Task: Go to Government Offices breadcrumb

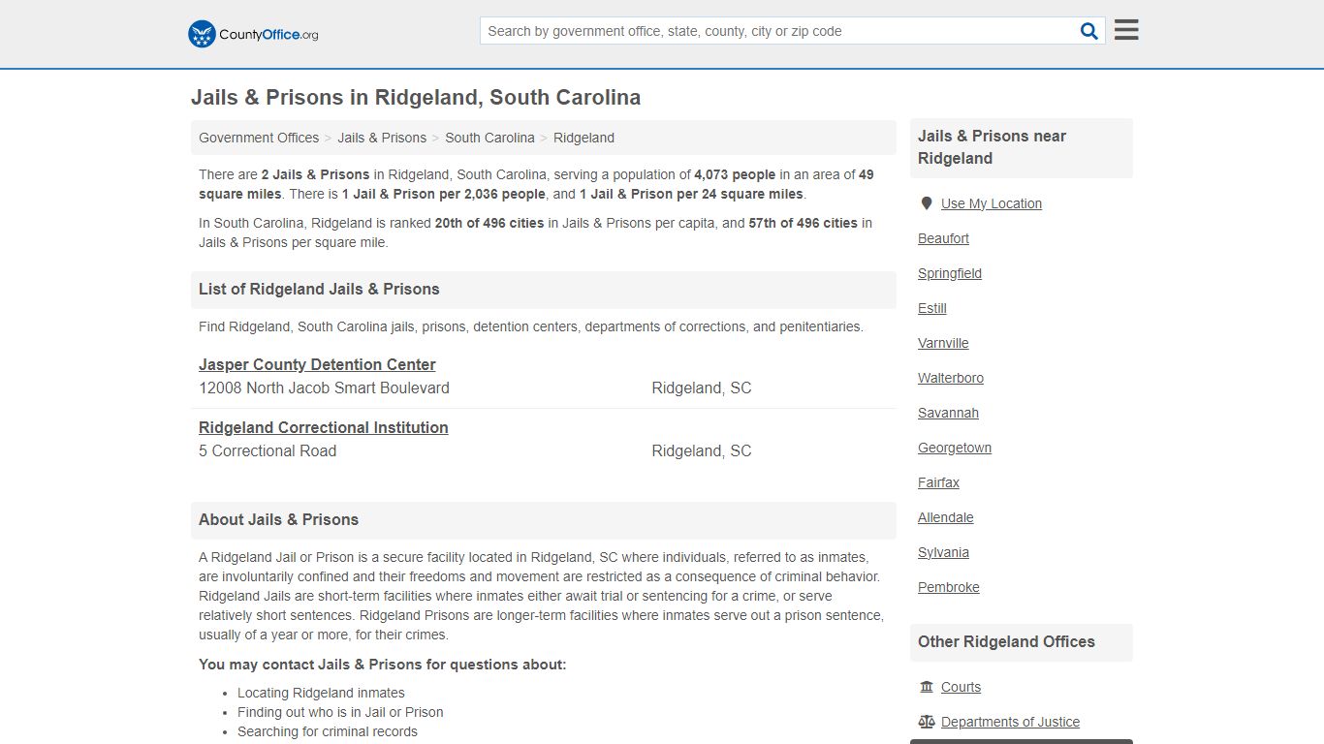Action: (x=259, y=138)
